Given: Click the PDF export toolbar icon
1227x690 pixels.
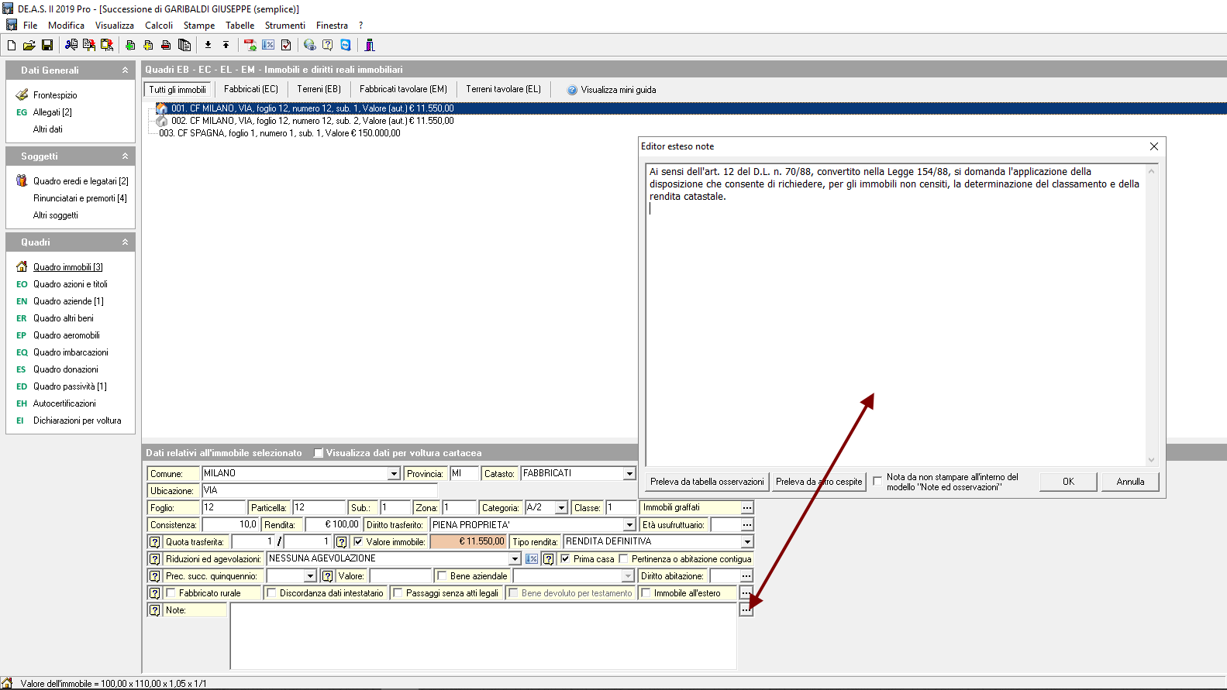Looking at the screenshot, I should pyautogui.click(x=250, y=45).
